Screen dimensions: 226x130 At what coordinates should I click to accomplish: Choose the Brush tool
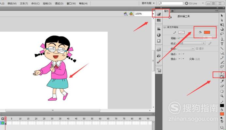(222, 62)
